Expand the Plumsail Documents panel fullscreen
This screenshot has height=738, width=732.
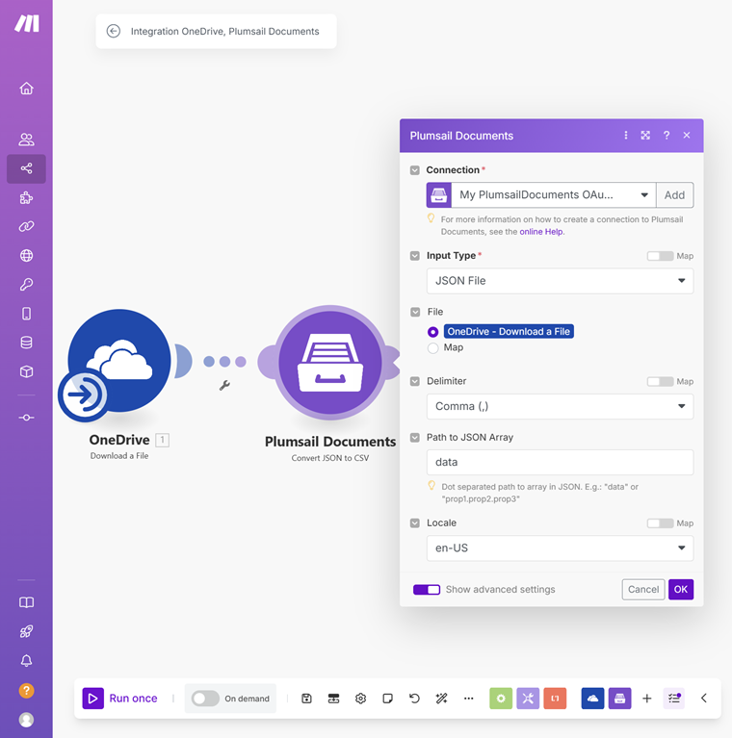(645, 136)
